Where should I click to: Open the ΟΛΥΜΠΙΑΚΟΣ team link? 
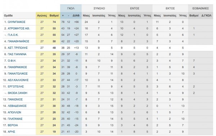click(x=17, y=22)
